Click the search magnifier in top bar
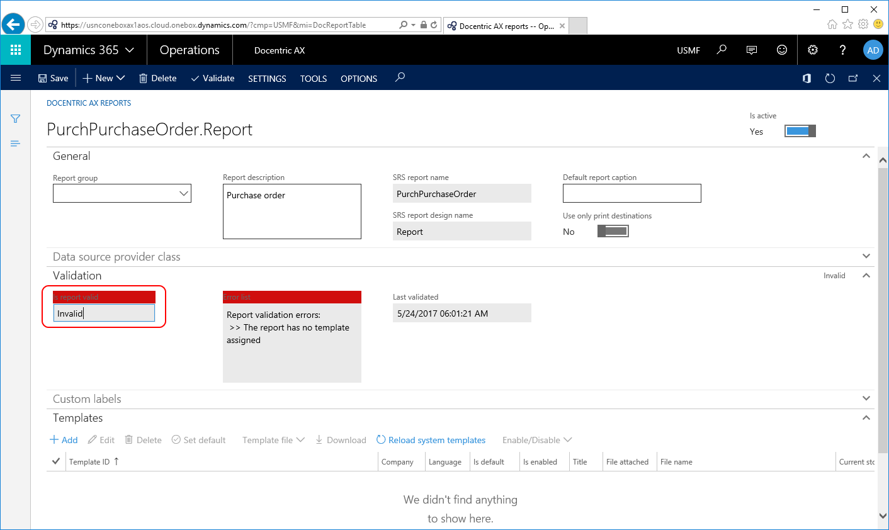Image resolution: width=889 pixels, height=530 pixels. [x=722, y=50]
